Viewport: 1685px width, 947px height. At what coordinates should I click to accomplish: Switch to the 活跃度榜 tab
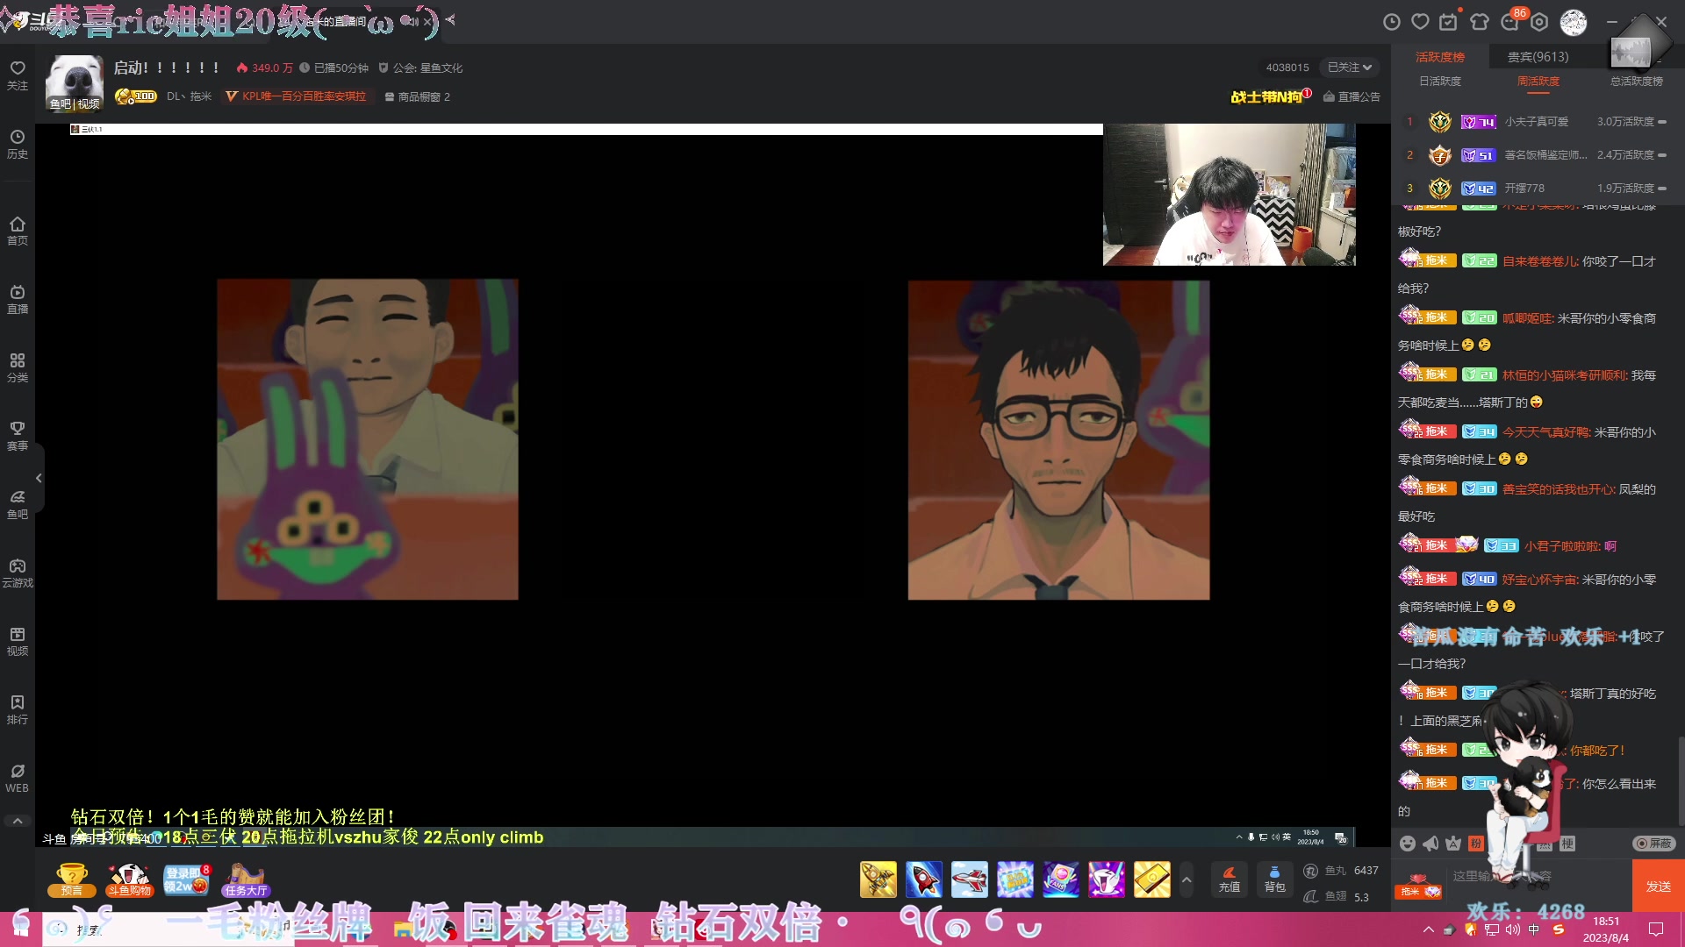tap(1440, 57)
